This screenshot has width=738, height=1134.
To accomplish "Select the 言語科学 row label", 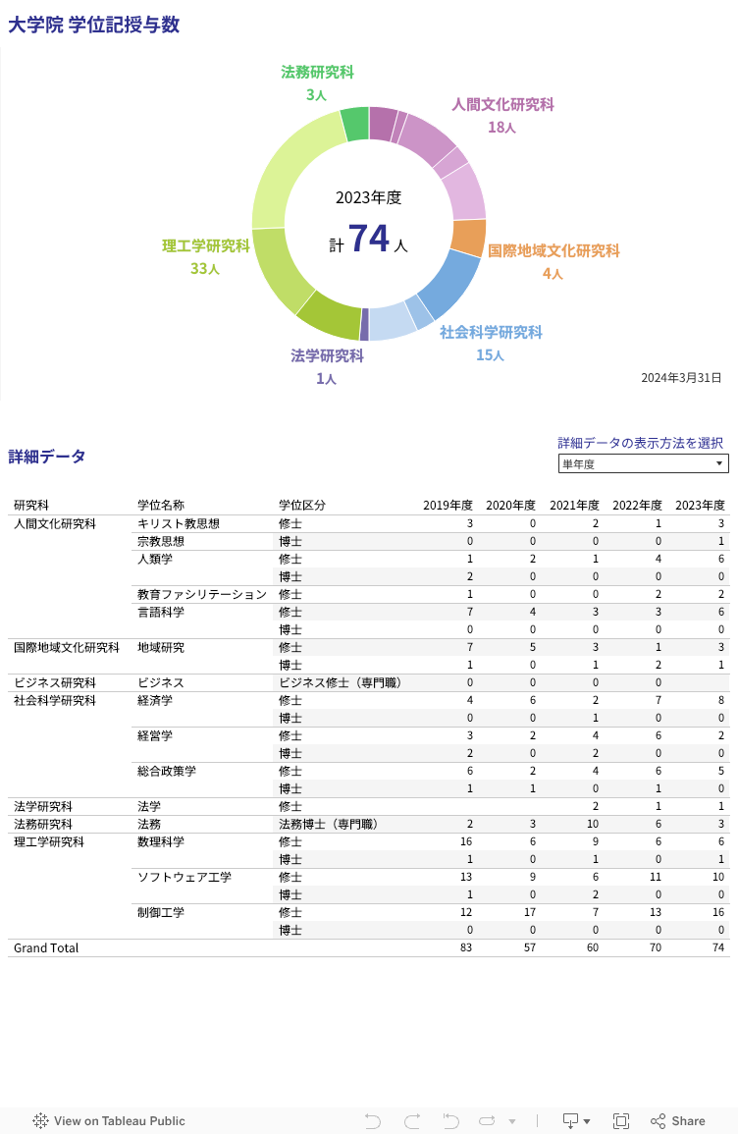I will [161, 612].
